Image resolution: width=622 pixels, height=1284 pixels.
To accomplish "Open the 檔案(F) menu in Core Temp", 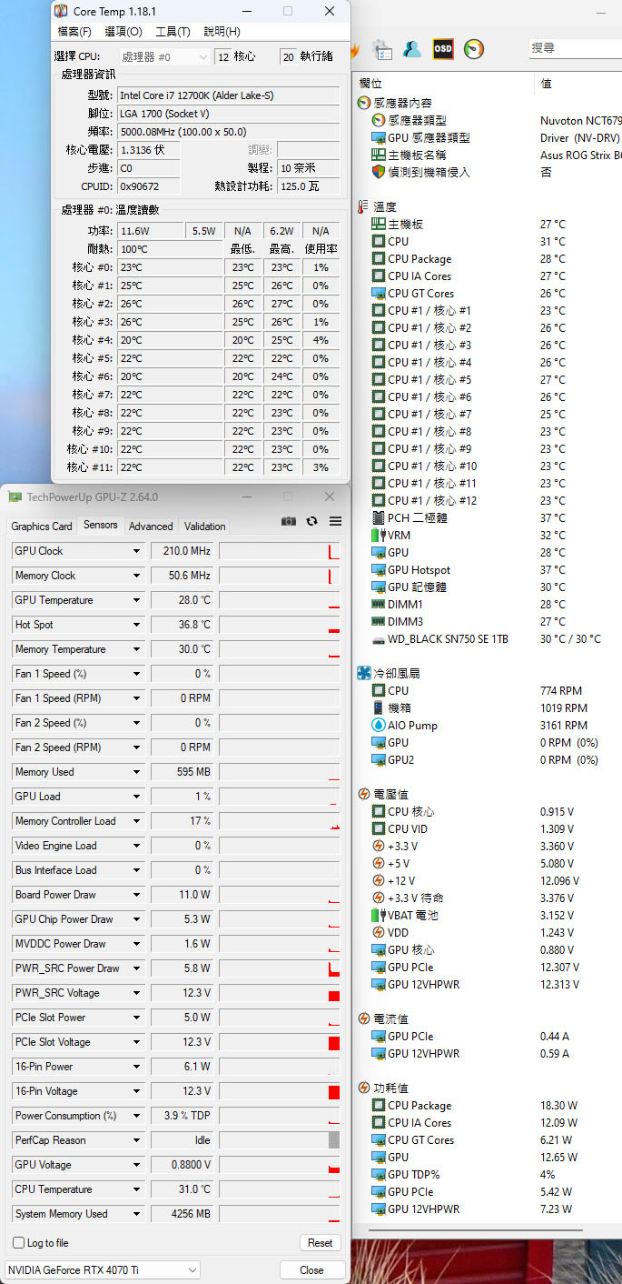I will [74, 32].
